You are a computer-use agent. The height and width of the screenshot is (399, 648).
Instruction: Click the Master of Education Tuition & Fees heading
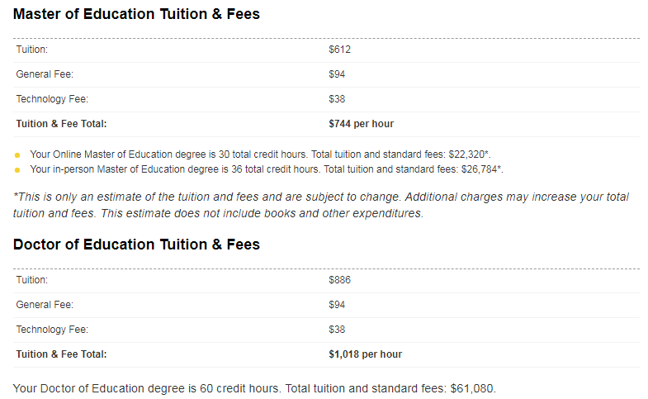click(136, 14)
